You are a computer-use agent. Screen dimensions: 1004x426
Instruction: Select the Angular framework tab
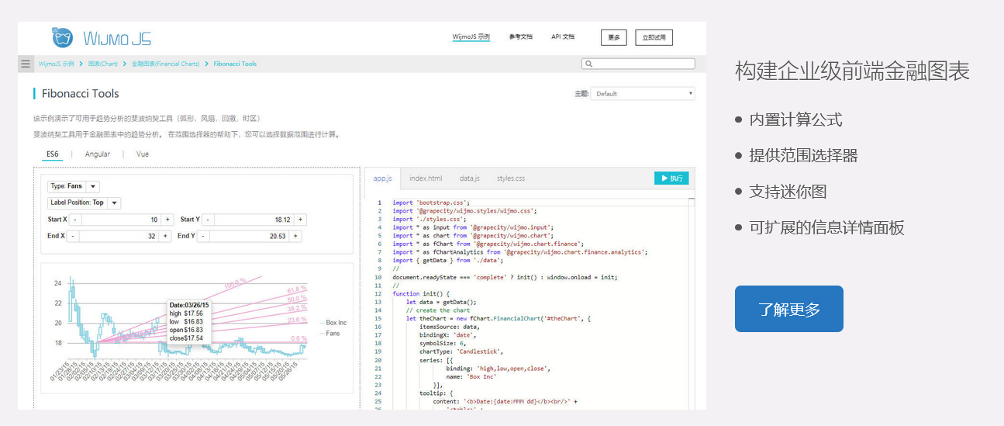click(x=98, y=154)
